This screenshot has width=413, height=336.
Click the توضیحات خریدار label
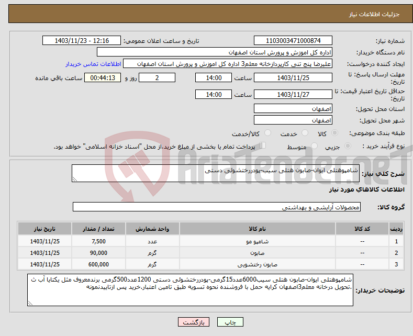tap(380, 290)
